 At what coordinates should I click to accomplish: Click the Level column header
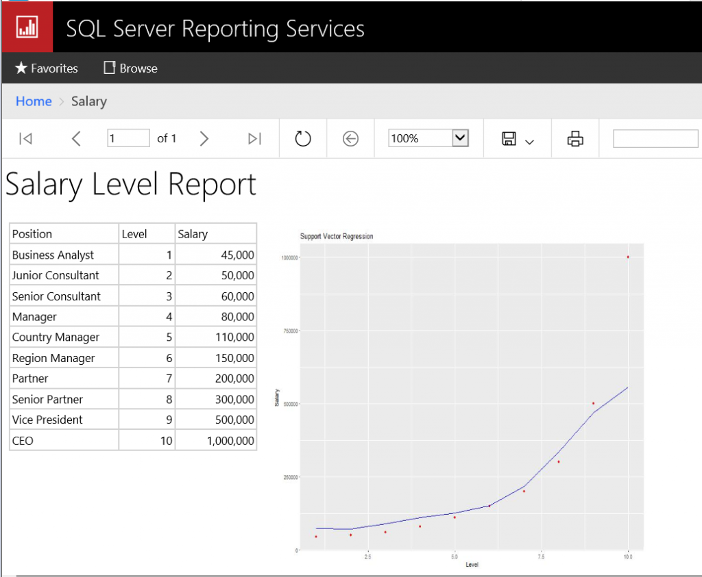tap(147, 234)
